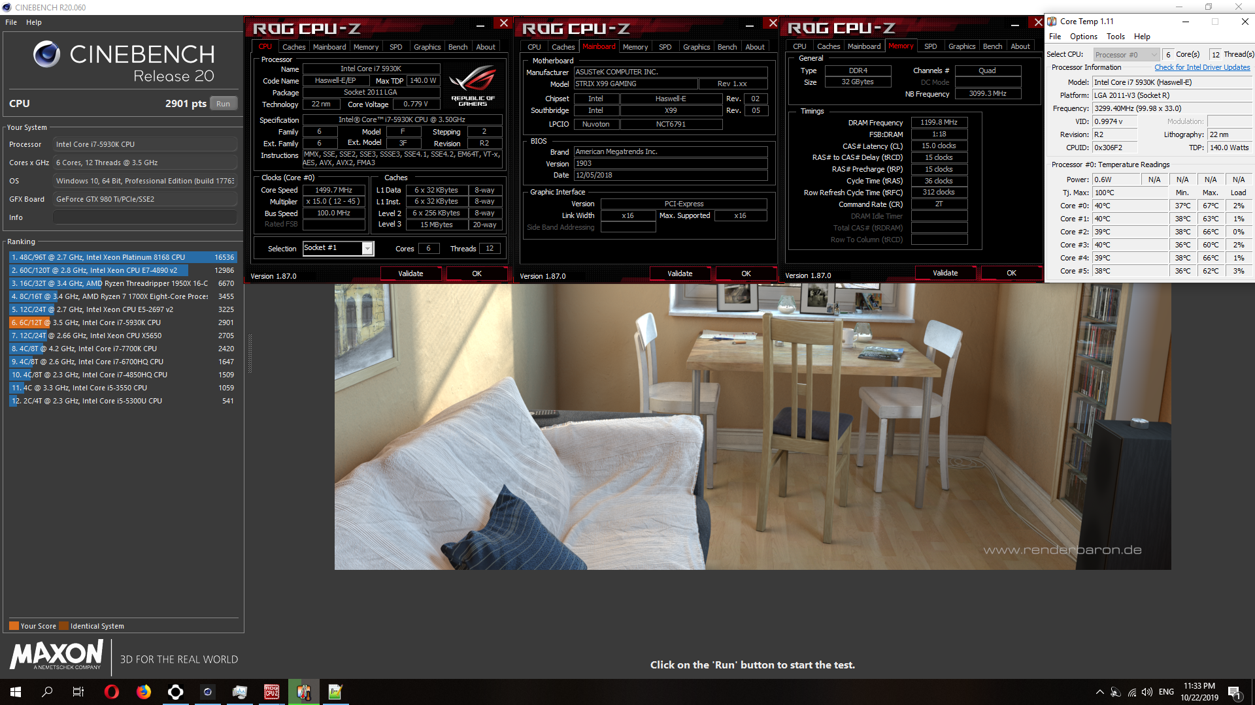Switch to Core Temp thermometer taskbar icon
This screenshot has height=705, width=1255.
[x=304, y=692]
